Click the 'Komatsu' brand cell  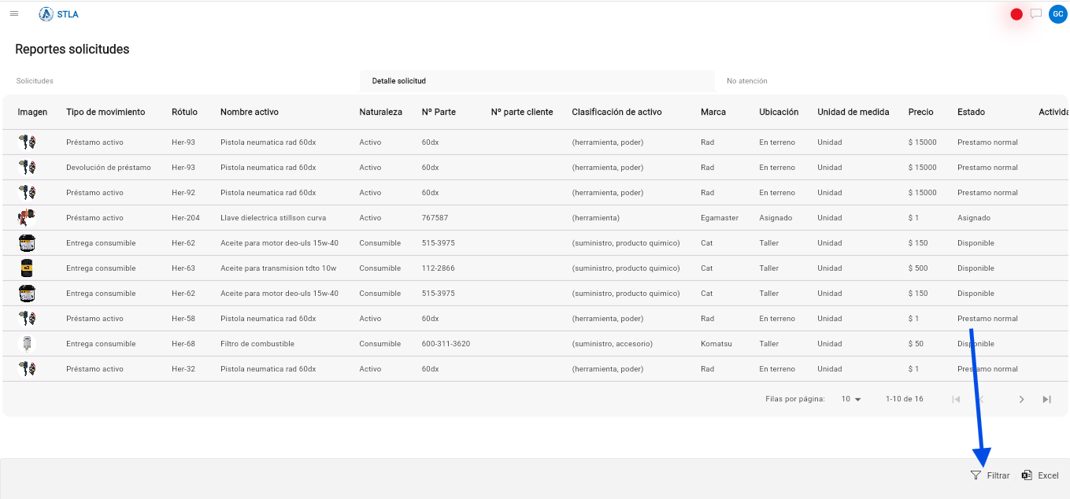[x=716, y=344]
